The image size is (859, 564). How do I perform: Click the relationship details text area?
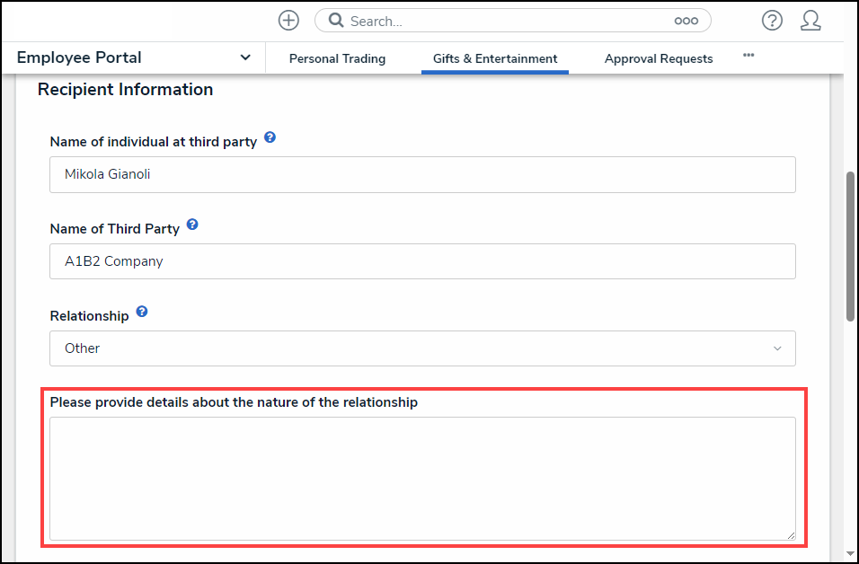[422, 478]
